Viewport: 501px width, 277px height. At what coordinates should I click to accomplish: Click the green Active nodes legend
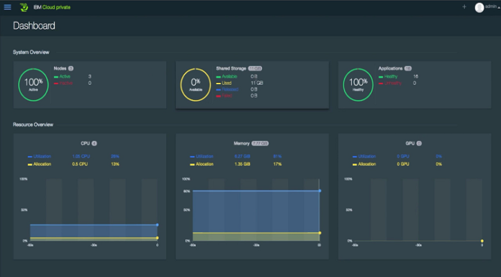click(62, 77)
